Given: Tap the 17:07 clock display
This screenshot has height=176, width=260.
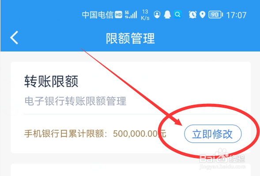Looking at the screenshot, I should 236,15.
